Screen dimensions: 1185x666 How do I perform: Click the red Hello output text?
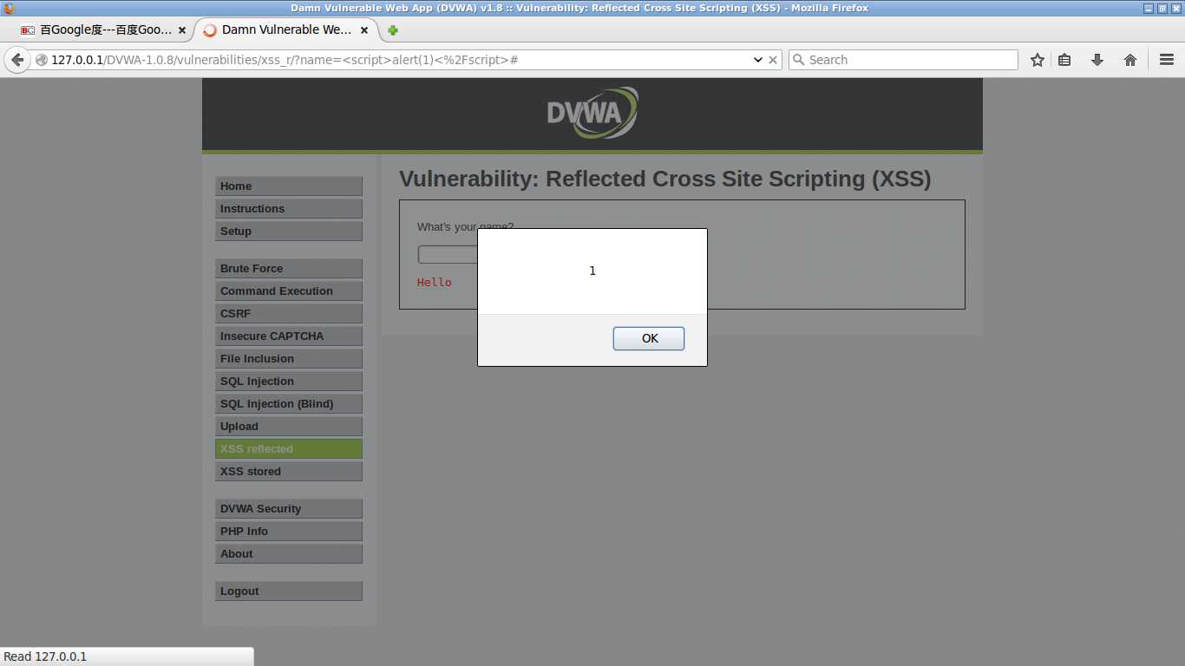point(434,283)
